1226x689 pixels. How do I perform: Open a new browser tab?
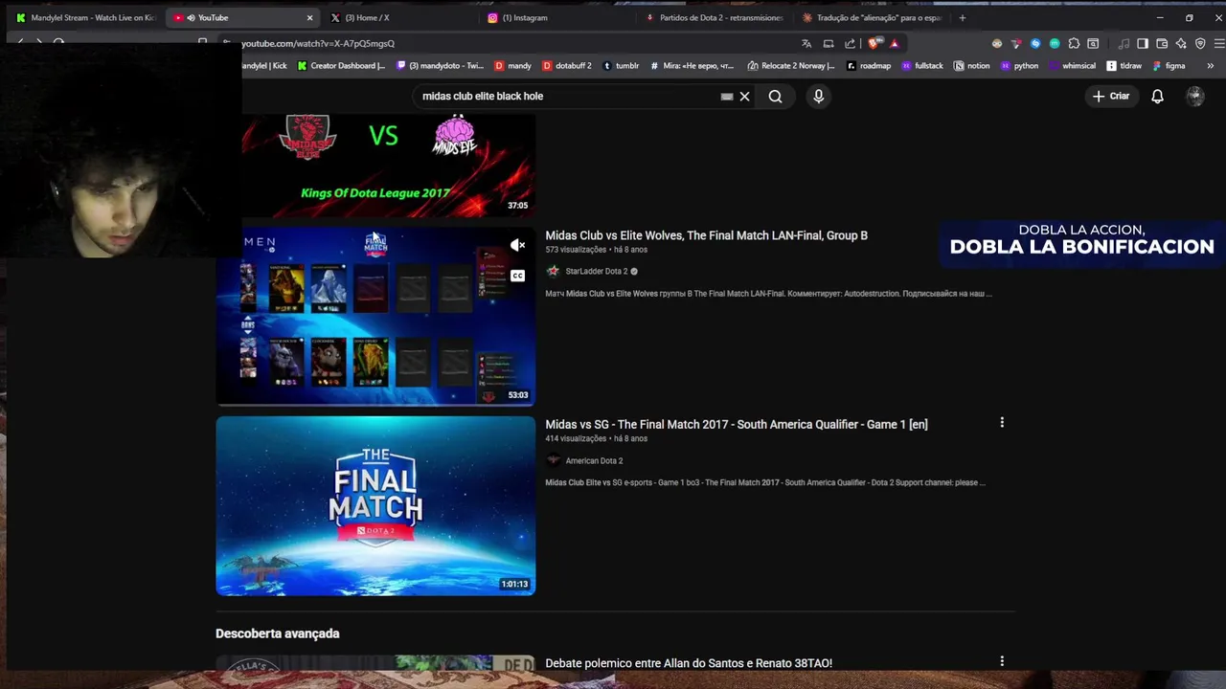pyautogui.click(x=963, y=17)
